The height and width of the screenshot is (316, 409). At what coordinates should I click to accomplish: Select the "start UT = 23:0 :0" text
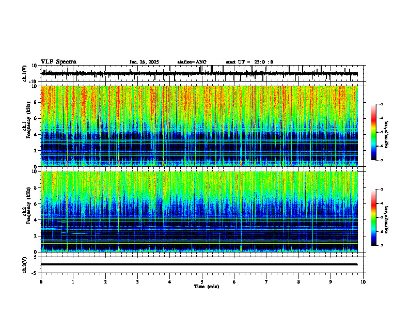pos(249,62)
